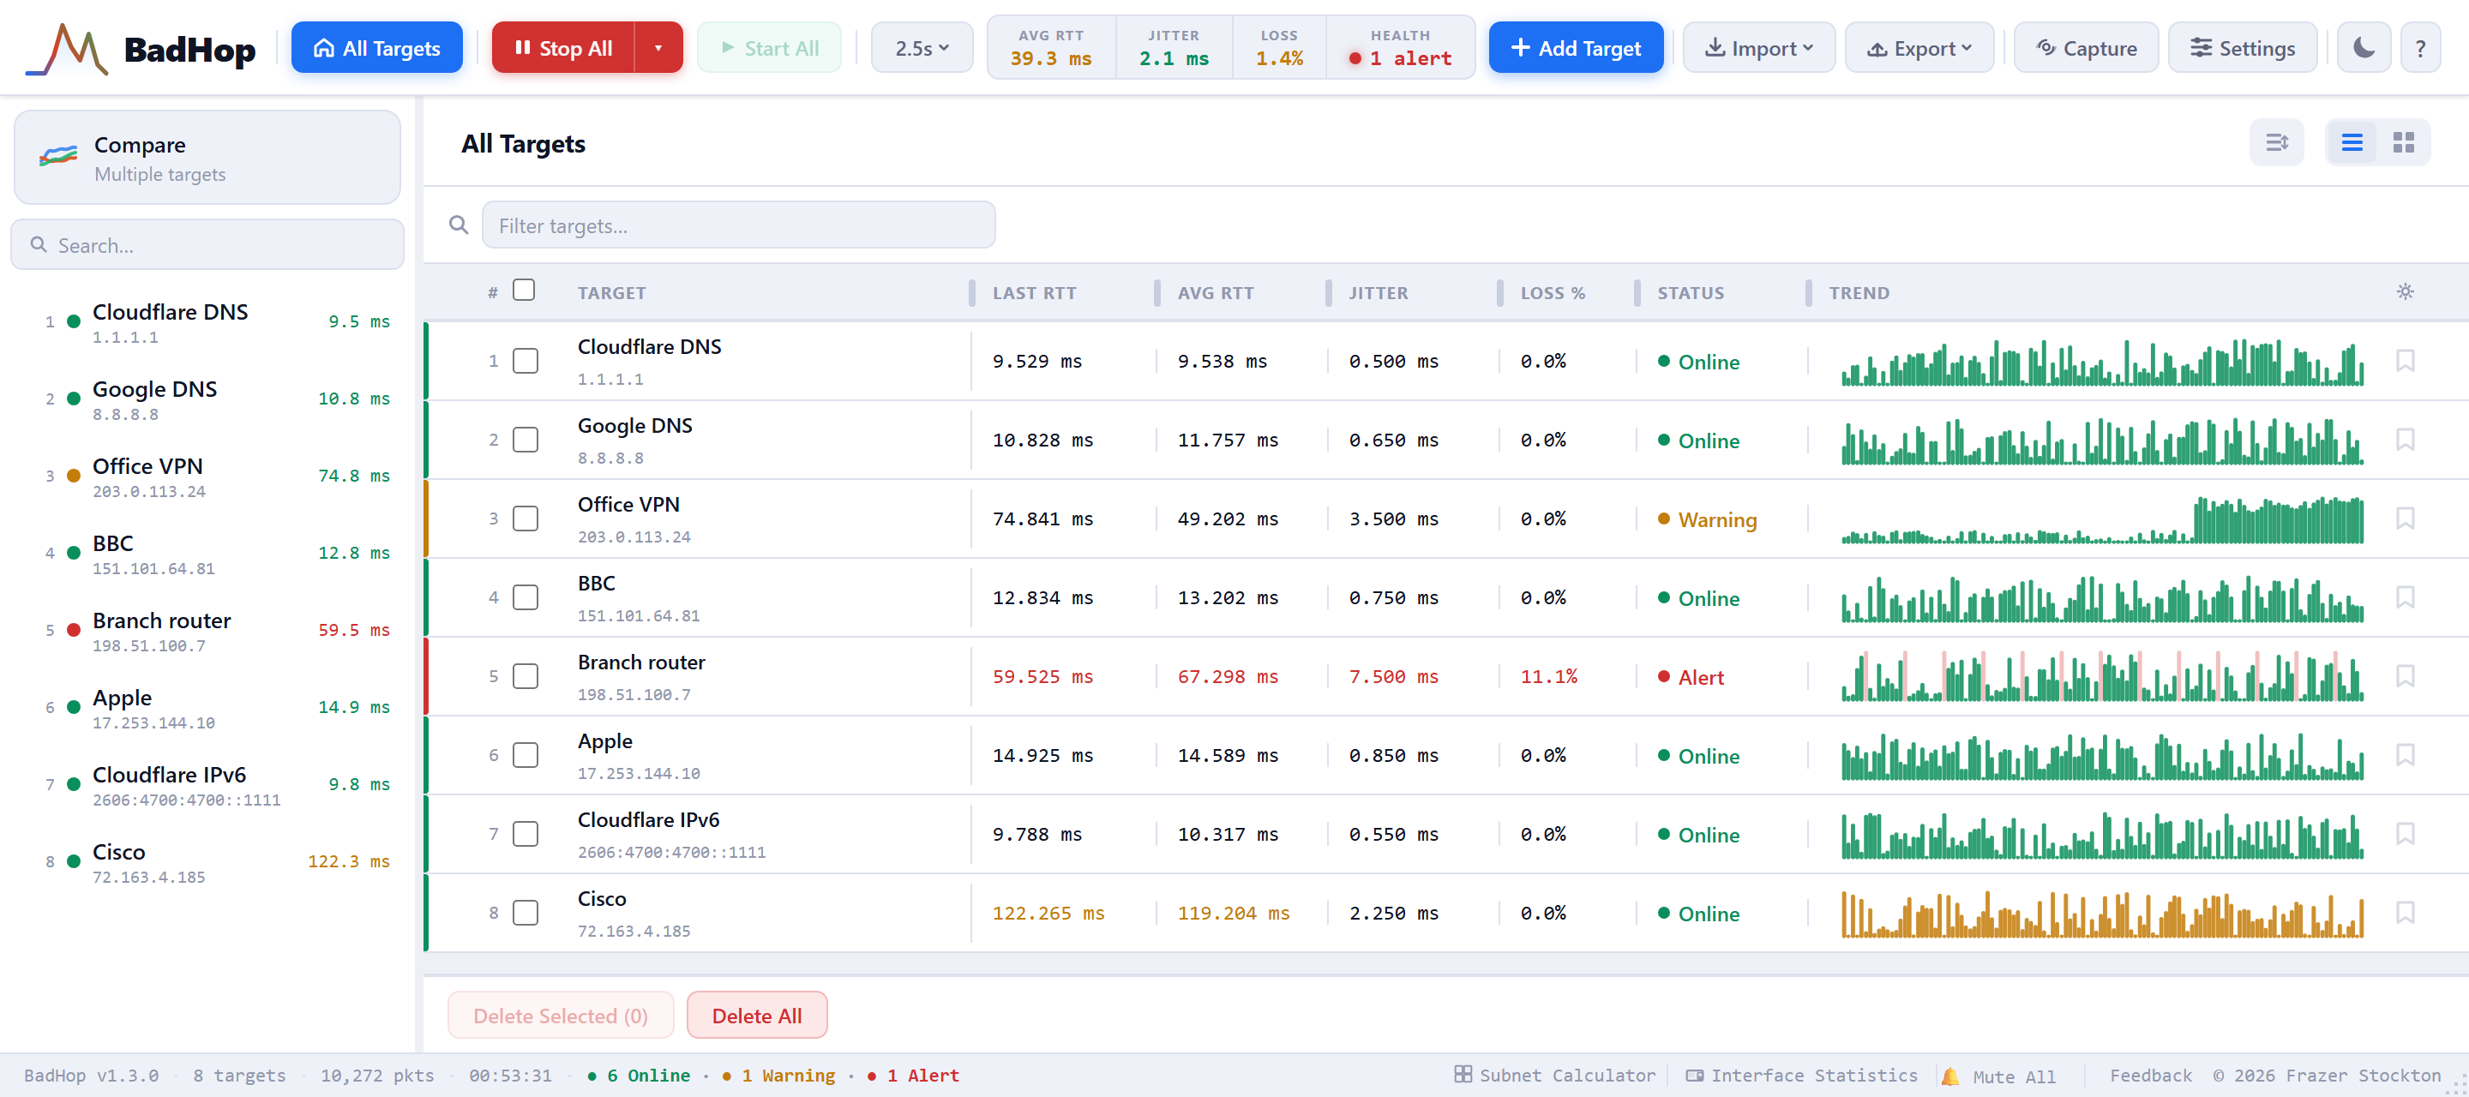Check the Apple row checkbox

pos(526,755)
